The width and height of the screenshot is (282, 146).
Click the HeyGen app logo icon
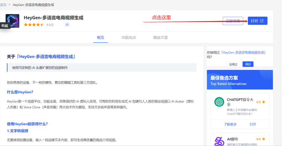12,21
